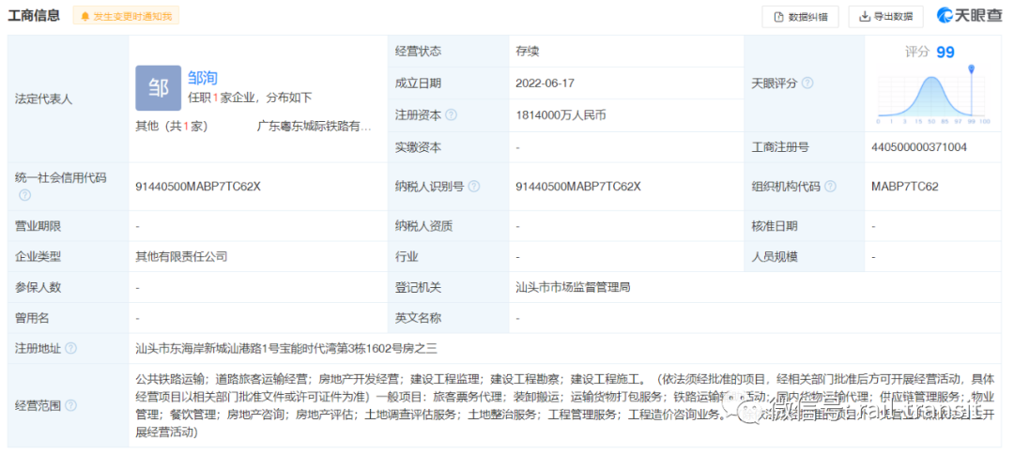Viewport: 1014px width, 454px height.
Task: Click help icon beside 注册资本
Action: click(x=452, y=115)
